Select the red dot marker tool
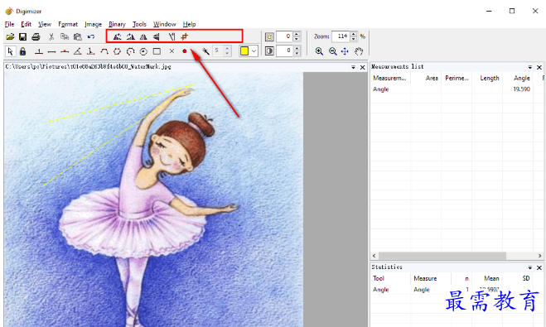The height and width of the screenshot is (327, 546). pyautogui.click(x=185, y=51)
